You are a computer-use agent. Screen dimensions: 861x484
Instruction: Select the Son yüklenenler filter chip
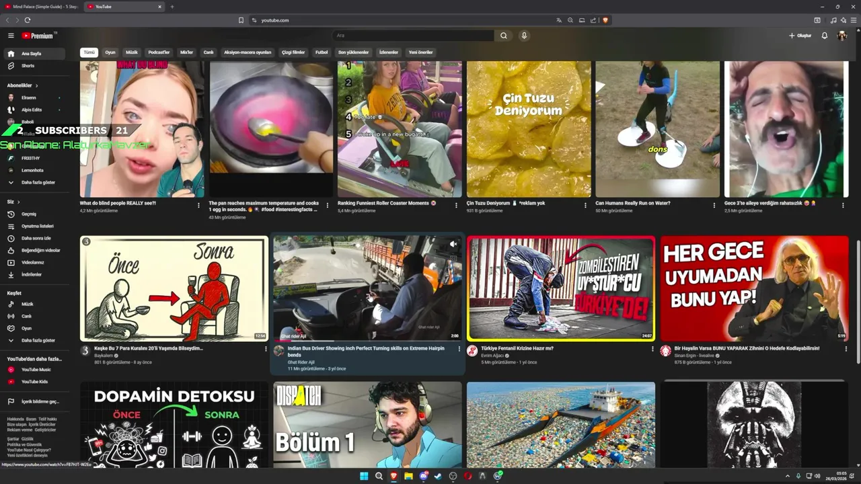[x=353, y=52]
